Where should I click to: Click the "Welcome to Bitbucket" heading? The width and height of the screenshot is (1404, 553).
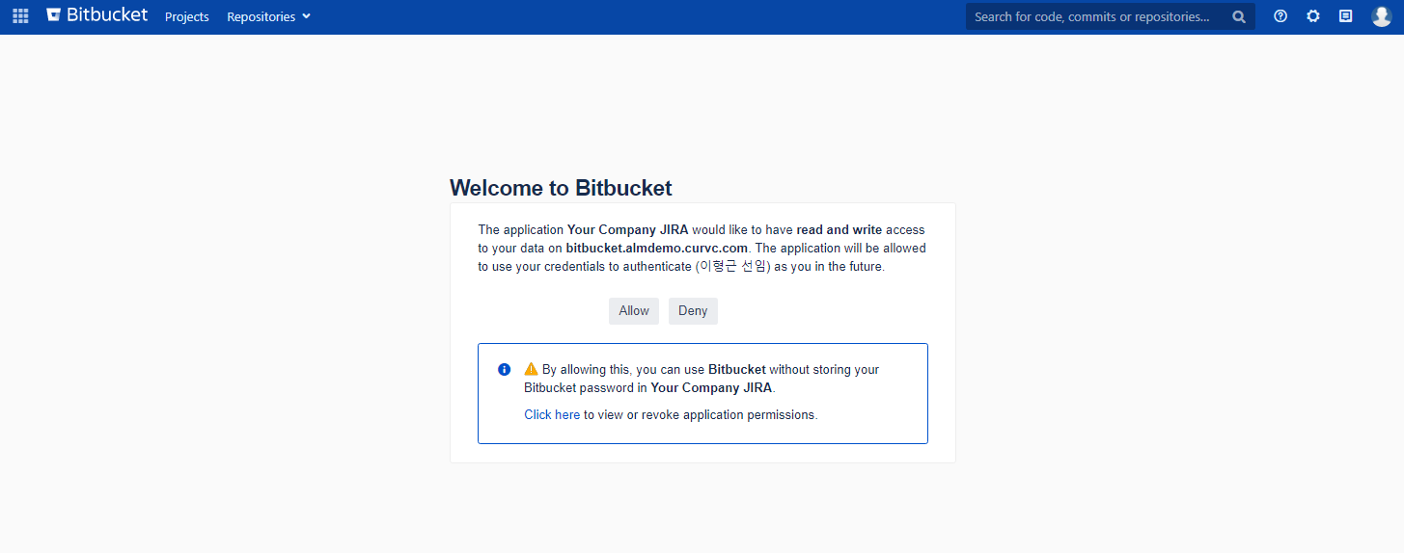(561, 188)
